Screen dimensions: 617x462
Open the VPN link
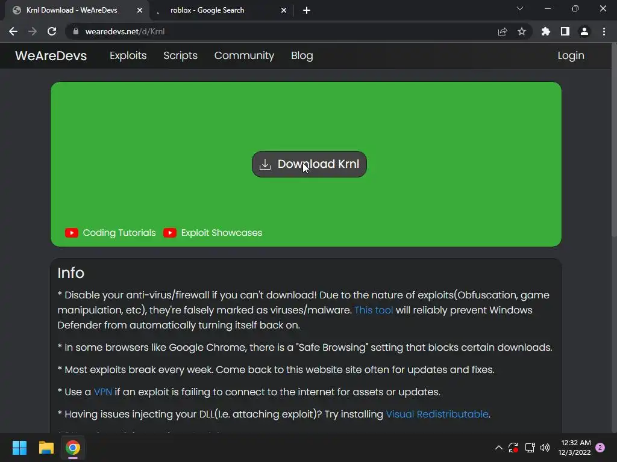coord(103,392)
